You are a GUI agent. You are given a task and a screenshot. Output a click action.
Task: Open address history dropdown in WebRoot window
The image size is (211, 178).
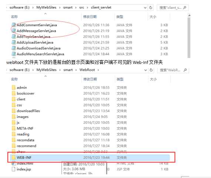click(146, 70)
